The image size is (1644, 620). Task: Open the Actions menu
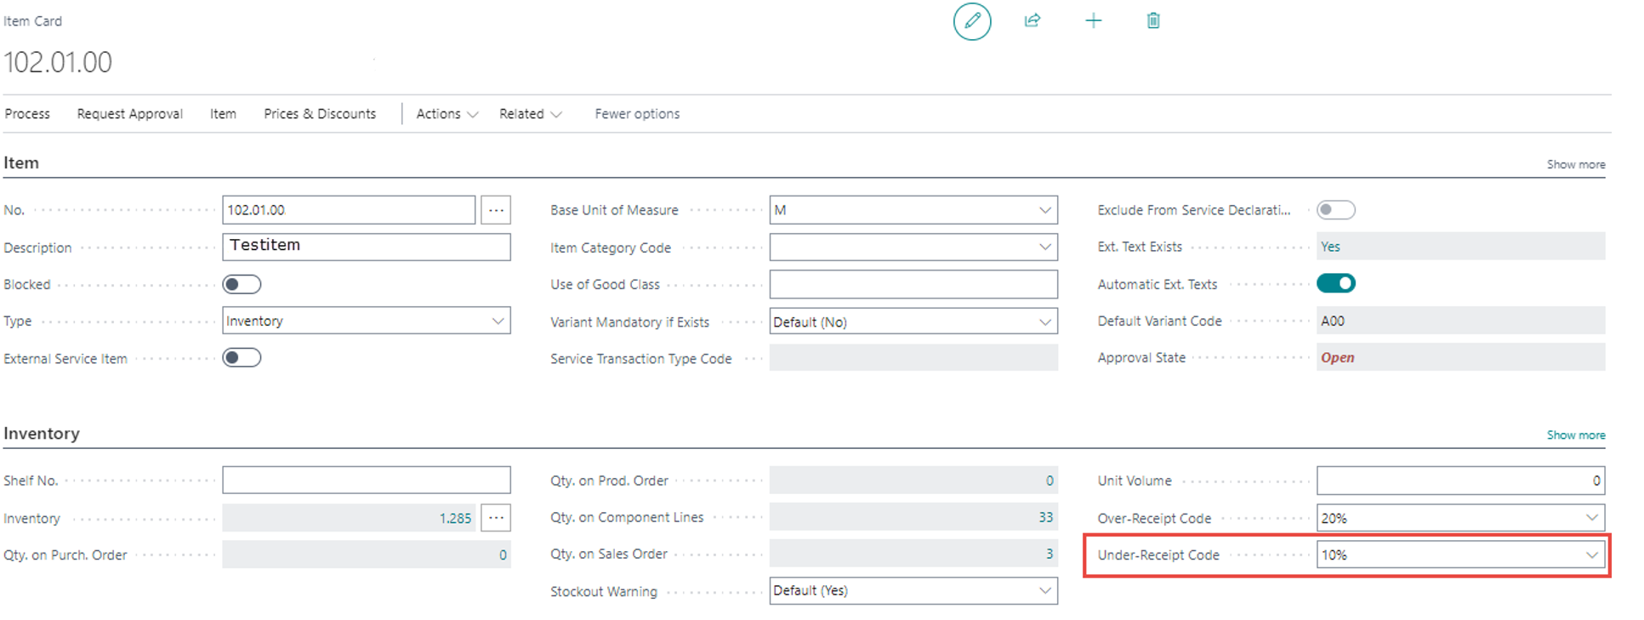click(x=447, y=114)
